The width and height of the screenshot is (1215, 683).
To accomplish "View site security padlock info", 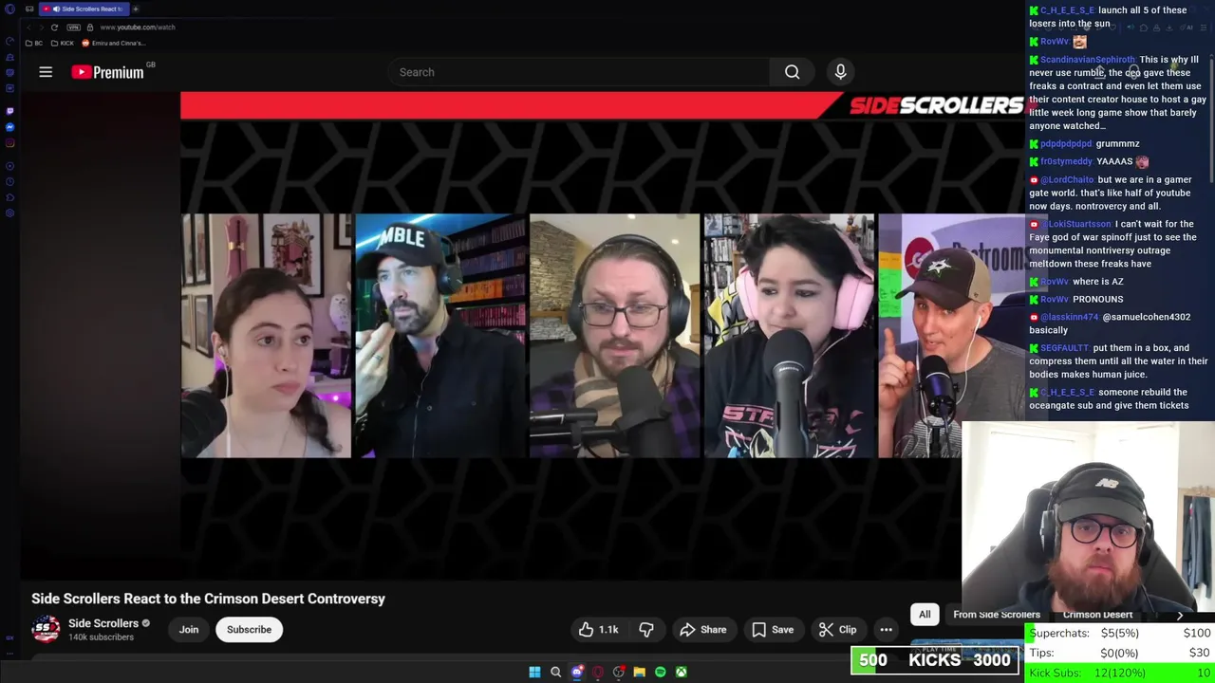I will coord(90,28).
